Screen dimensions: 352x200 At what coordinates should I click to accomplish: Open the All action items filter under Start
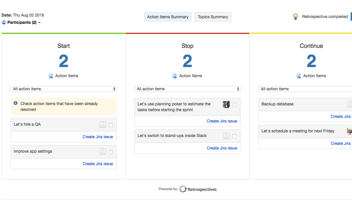point(63,89)
